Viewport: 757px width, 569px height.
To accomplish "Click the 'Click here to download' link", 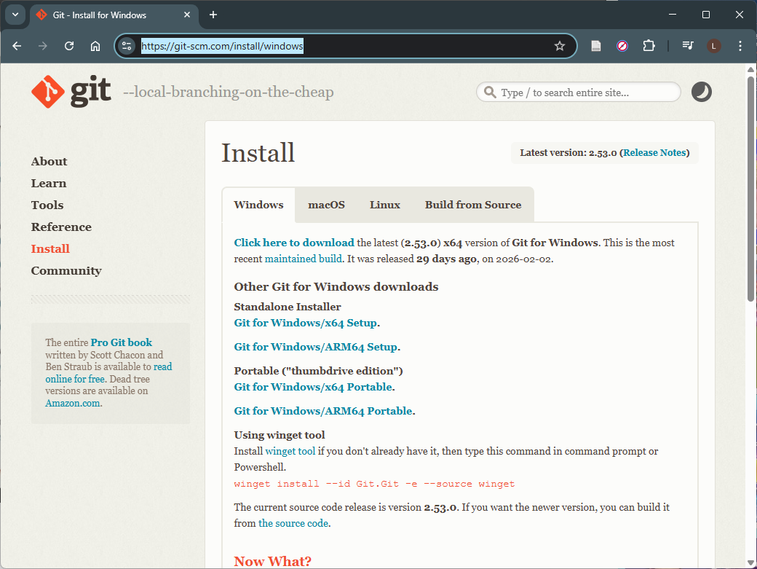I will point(293,243).
